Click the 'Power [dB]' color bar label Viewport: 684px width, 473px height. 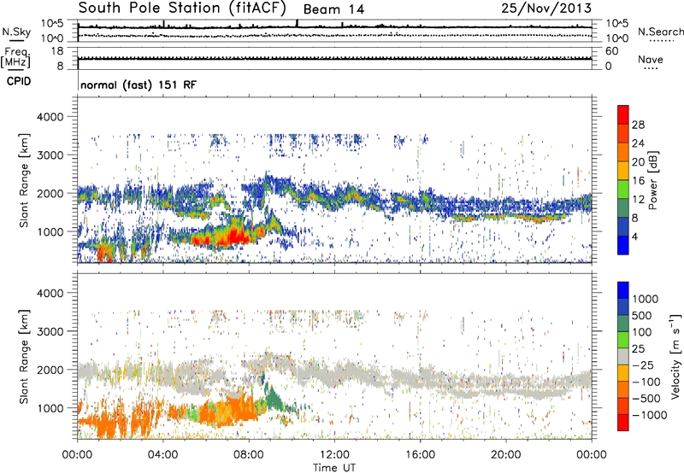(x=652, y=180)
